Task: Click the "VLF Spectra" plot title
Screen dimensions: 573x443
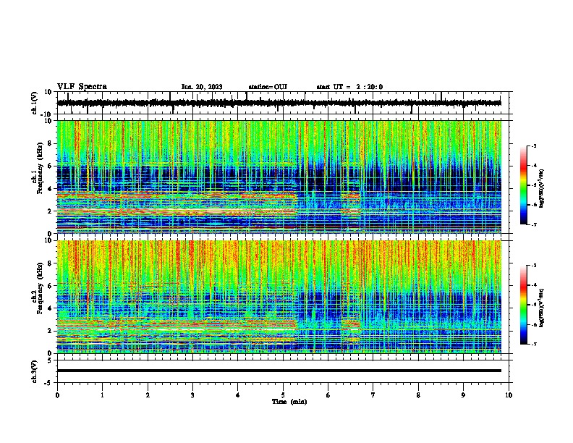Action: (x=82, y=87)
